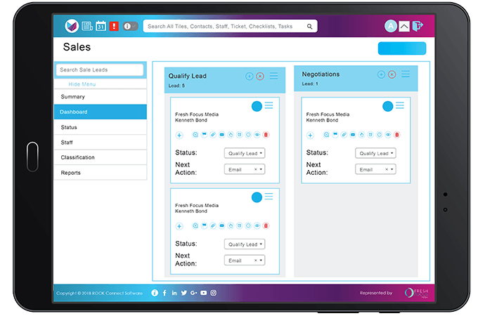Click the blue circle swatch on Negotiations card
Image resolution: width=485 pixels, height=316 pixels.
coord(387,106)
